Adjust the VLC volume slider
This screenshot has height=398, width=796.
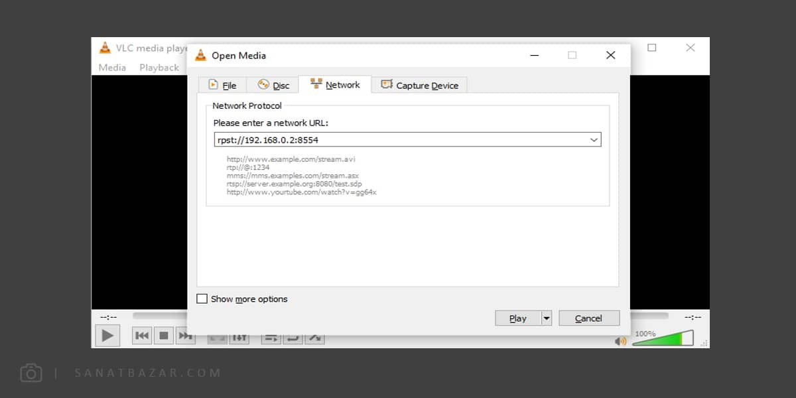tap(663, 338)
